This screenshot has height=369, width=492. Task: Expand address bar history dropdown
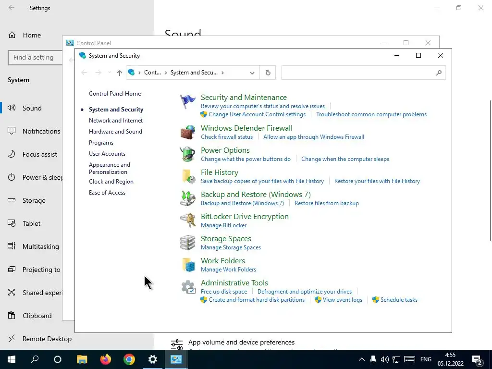coord(252,73)
